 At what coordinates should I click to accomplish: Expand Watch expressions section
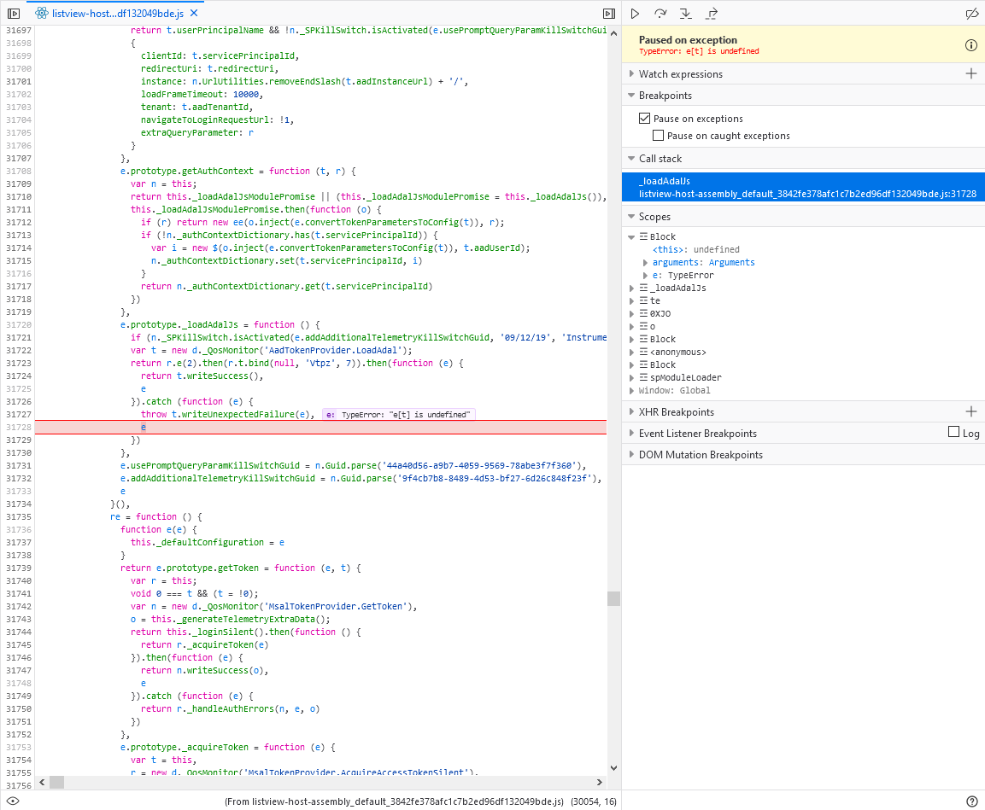pyautogui.click(x=631, y=73)
